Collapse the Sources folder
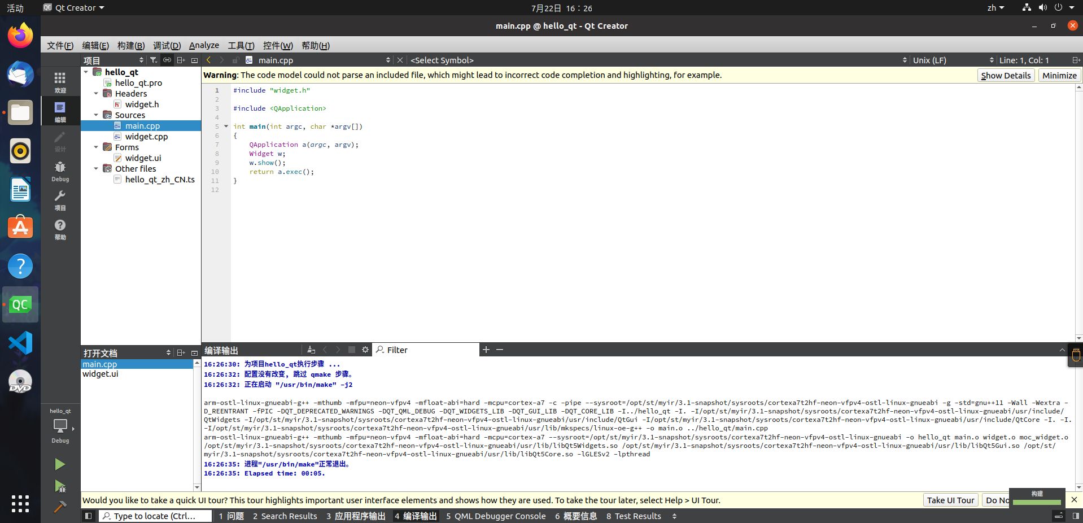Screen dimensions: 1083x523 [96, 115]
